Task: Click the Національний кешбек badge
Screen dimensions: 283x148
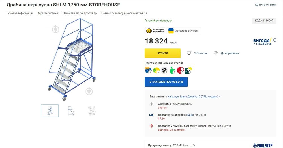Action: tap(155, 31)
